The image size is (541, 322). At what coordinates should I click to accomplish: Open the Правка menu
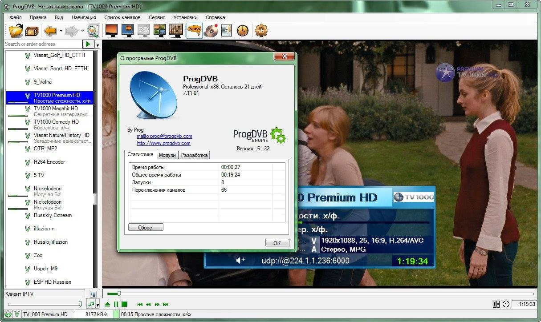(x=38, y=17)
